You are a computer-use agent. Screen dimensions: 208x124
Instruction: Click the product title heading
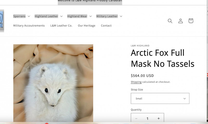click(x=162, y=58)
